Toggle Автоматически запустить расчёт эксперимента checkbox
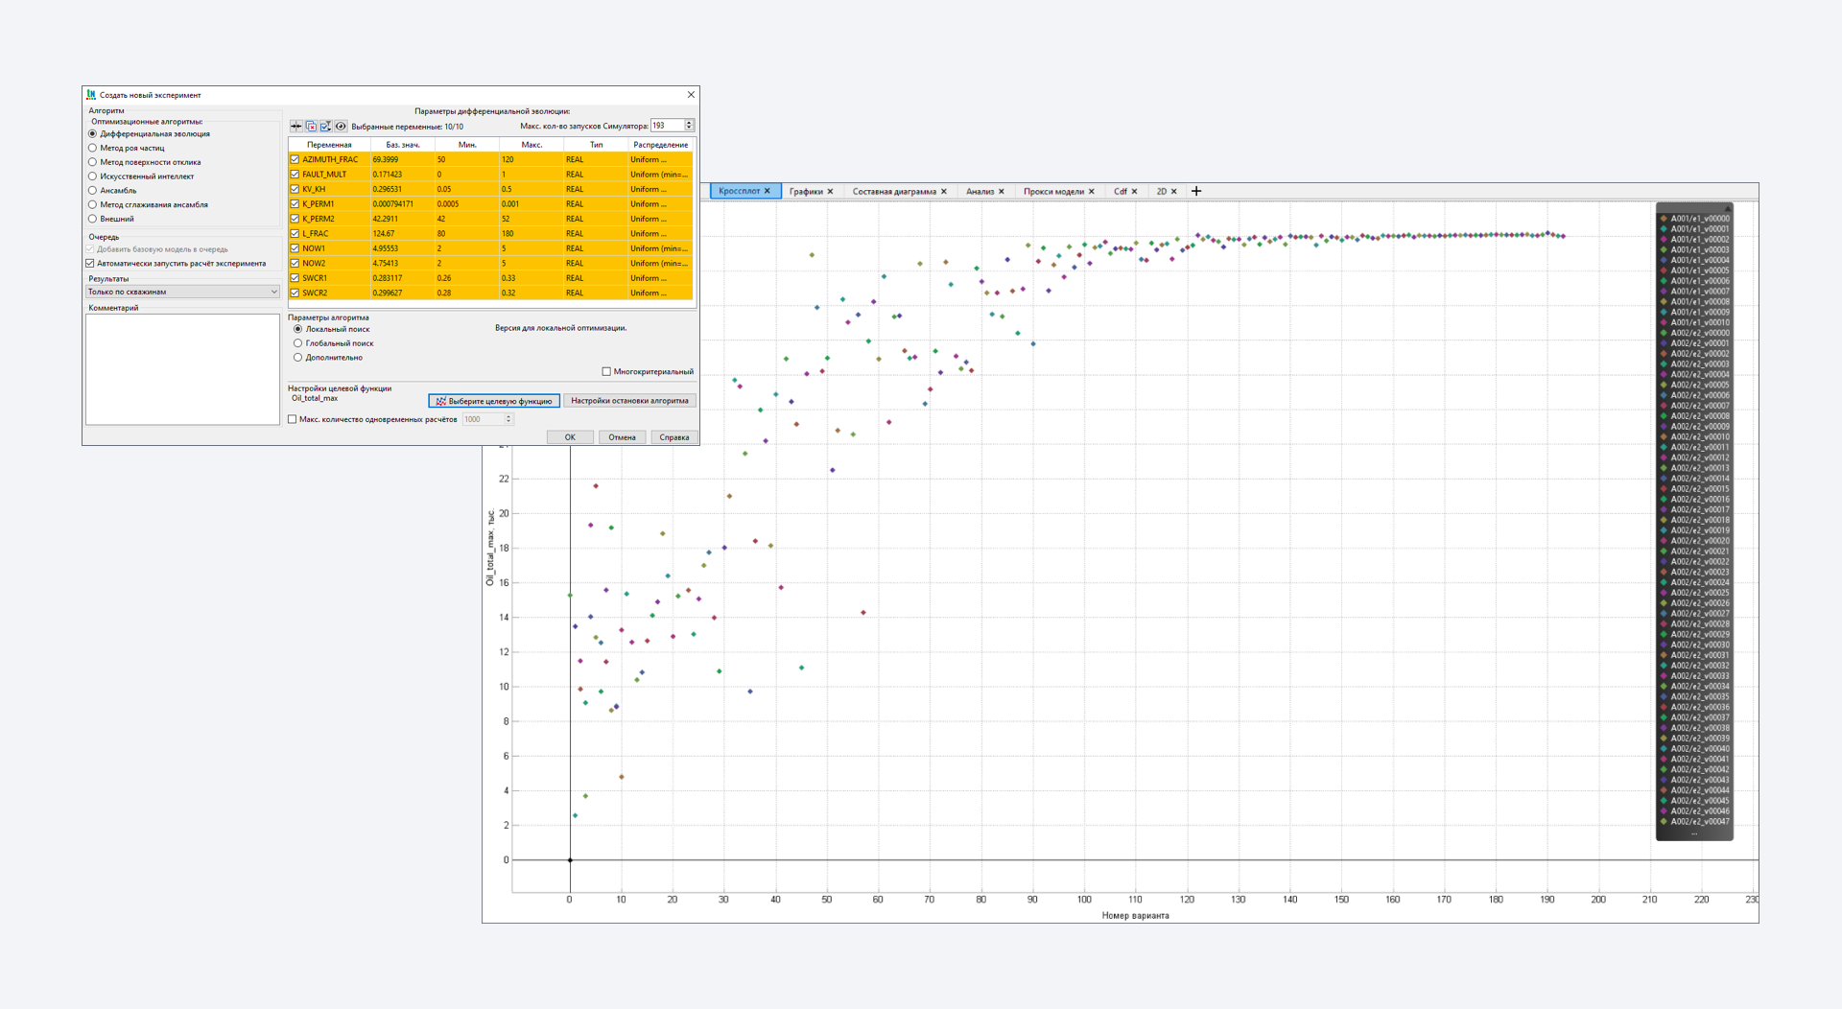This screenshot has height=1009, width=1842. tap(90, 263)
